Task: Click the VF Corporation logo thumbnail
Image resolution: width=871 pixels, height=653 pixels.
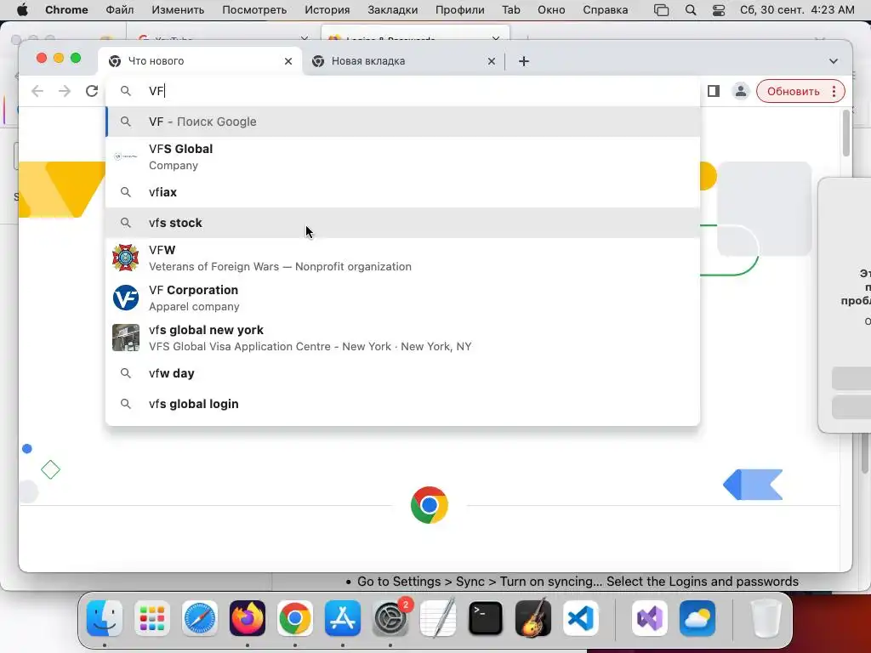Action: [x=126, y=298]
